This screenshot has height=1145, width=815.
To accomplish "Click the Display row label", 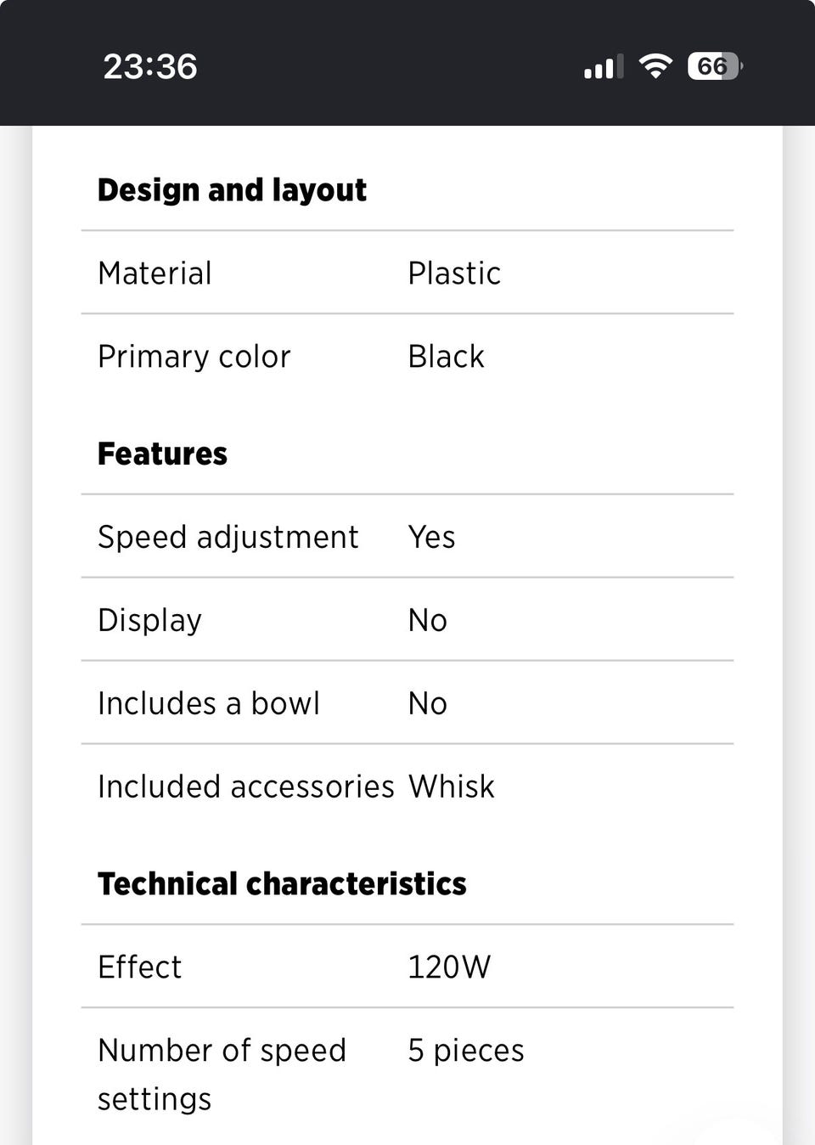I will [x=149, y=620].
